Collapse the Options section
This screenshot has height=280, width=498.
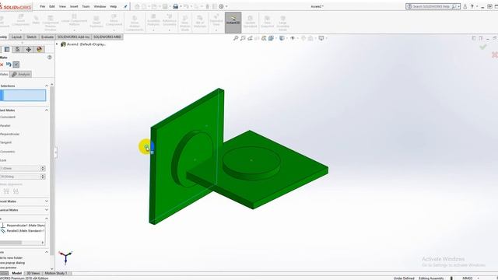47,252
